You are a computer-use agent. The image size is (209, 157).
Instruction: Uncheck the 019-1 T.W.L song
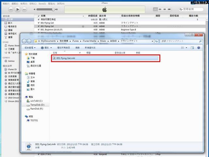tap(39, 154)
